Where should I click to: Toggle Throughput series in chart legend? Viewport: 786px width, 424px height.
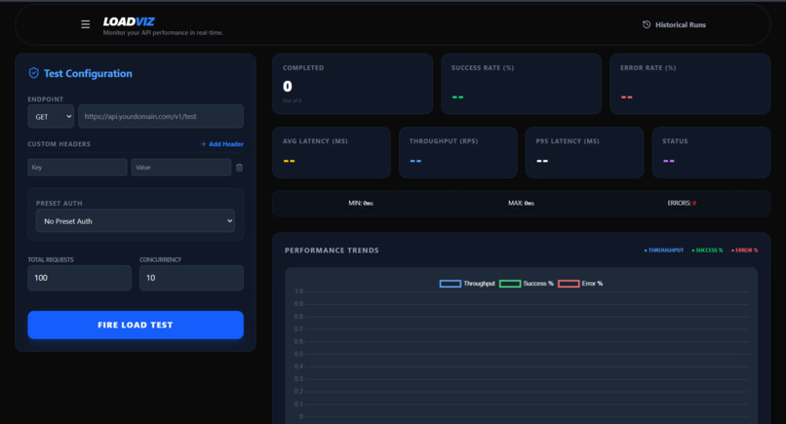pos(467,284)
